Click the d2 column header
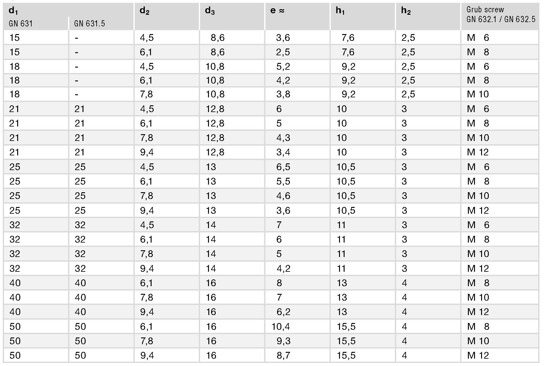 click(x=145, y=11)
